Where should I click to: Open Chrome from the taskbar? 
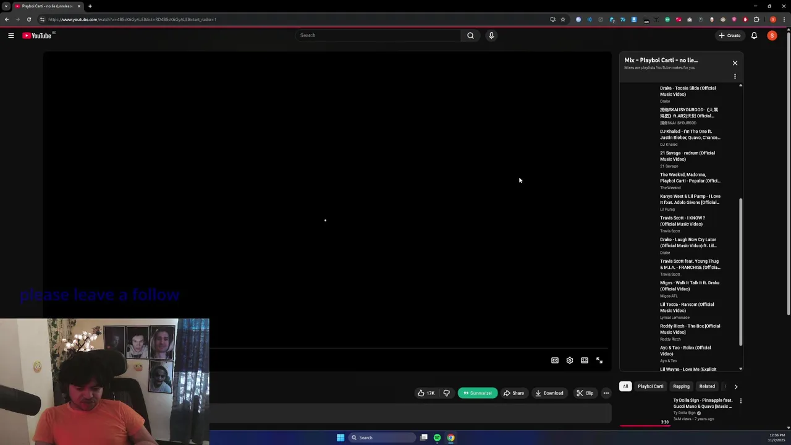coord(450,438)
